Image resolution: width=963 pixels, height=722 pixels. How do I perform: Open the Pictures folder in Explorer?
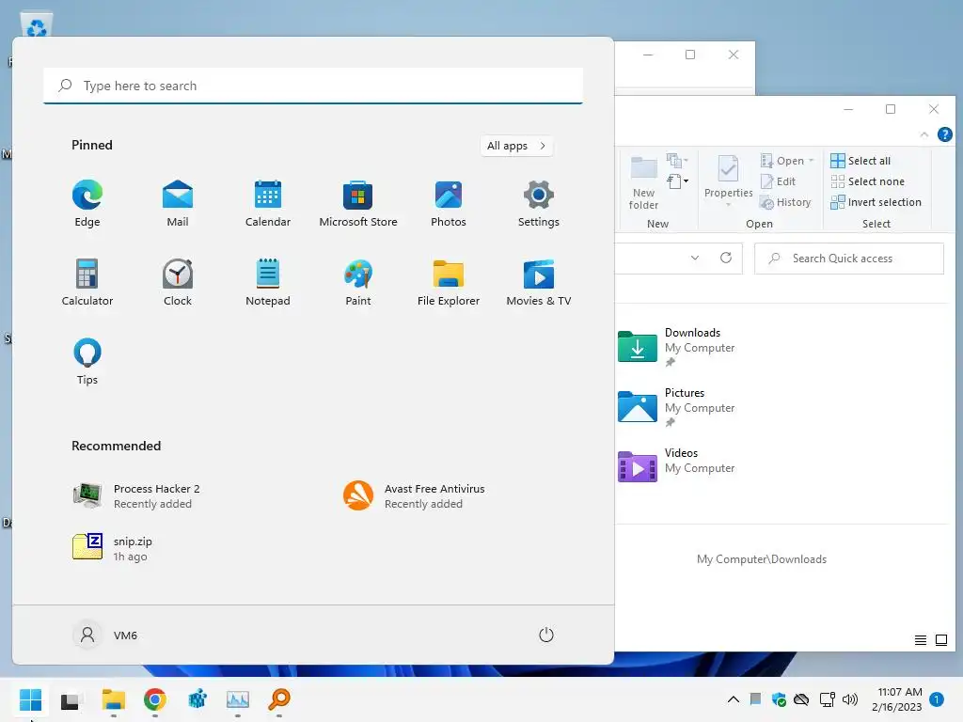click(x=676, y=407)
